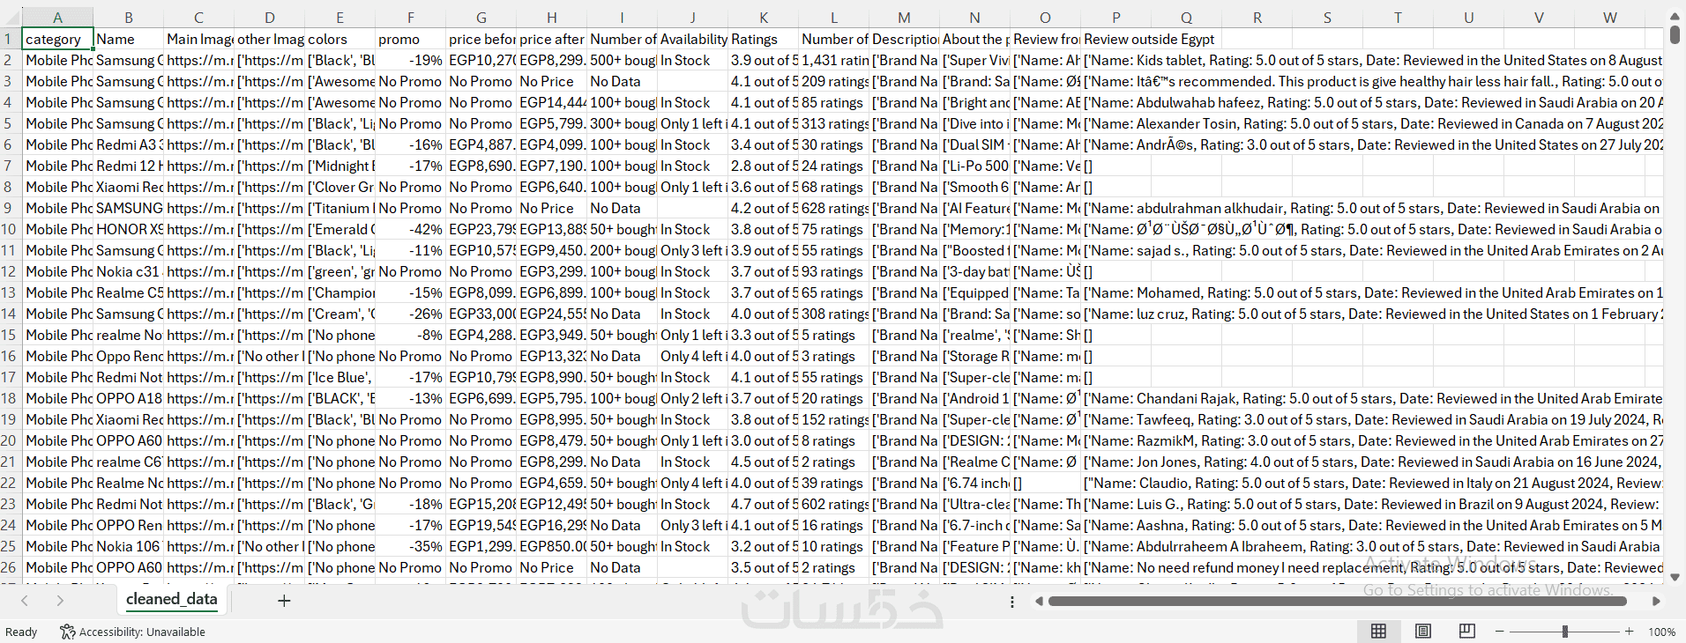Select the "Name" header cell
This screenshot has width=1686, height=643.
point(128,39)
